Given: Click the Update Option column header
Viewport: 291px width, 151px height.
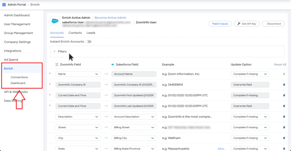Looking at the screenshot, I should 241,64.
